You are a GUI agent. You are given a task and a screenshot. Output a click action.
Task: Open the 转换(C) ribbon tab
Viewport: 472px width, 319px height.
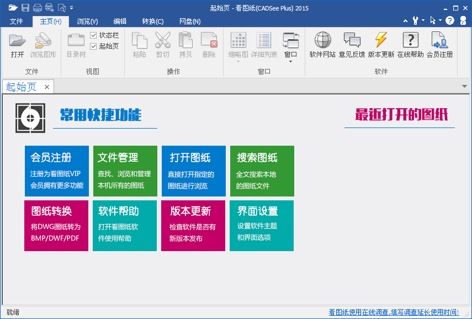pos(152,21)
